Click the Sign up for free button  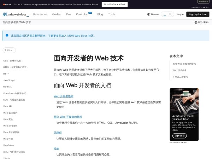click(198, 14)
